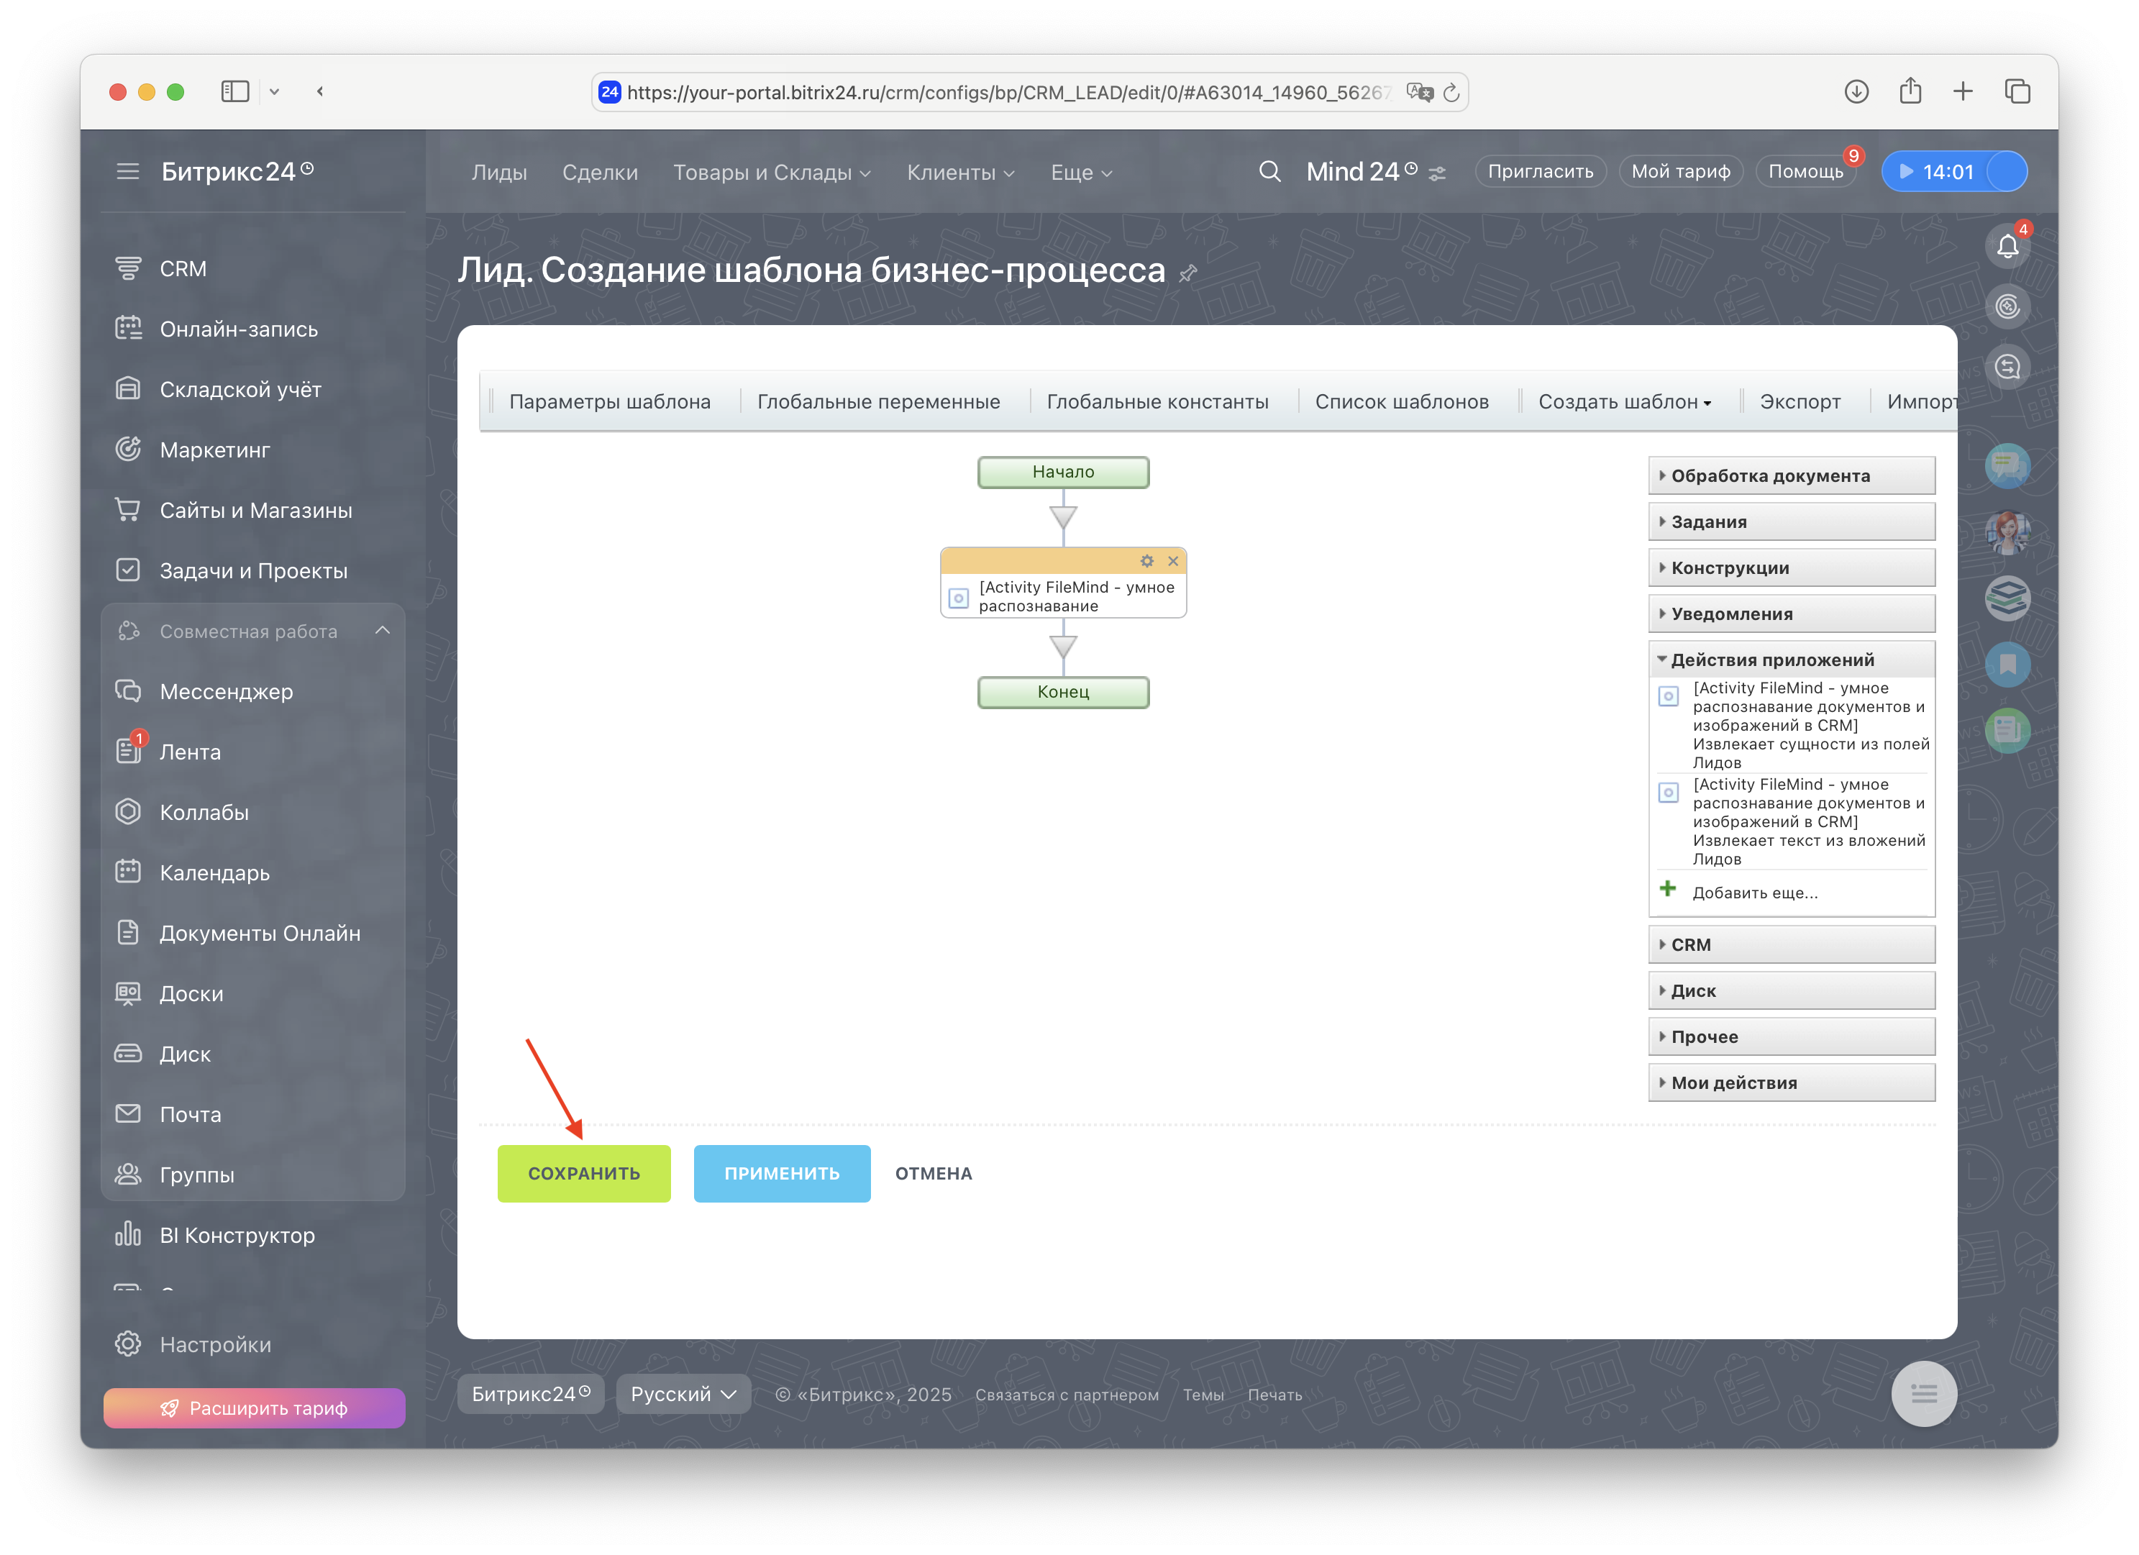This screenshot has height=1555, width=2139.
Task: Open the CRM sidebar section
Action: click(183, 269)
